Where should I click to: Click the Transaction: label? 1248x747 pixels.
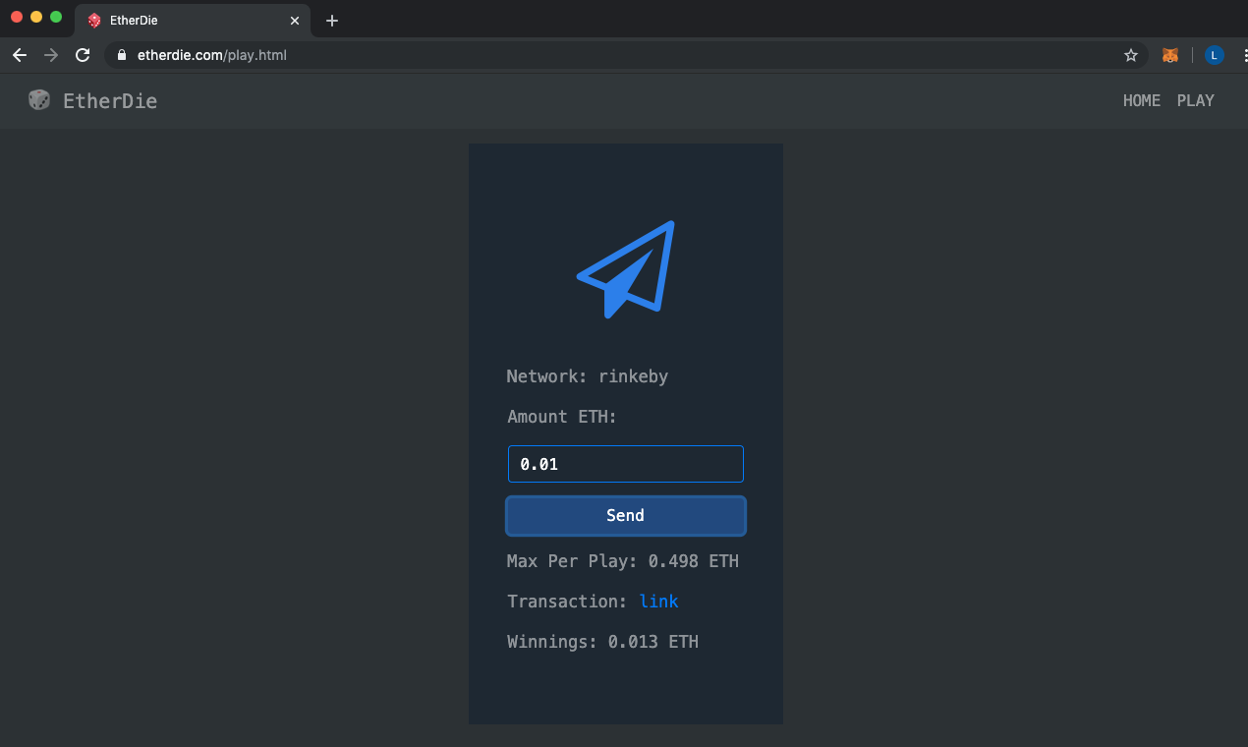point(567,602)
